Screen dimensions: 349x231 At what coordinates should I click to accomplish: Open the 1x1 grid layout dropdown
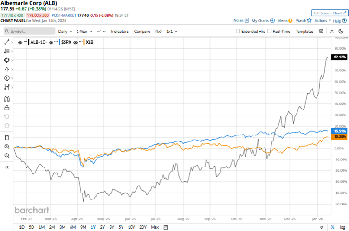click(172, 32)
